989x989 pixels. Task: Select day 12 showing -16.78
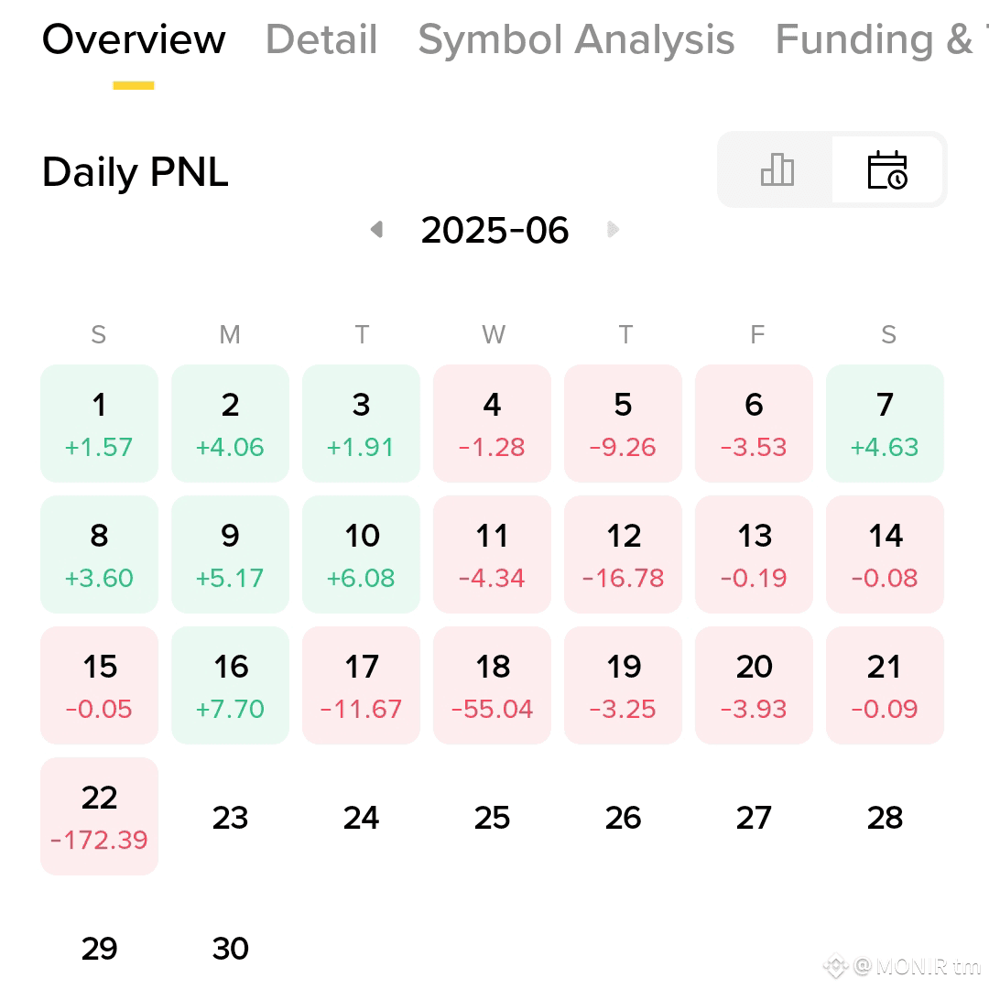[624, 554]
